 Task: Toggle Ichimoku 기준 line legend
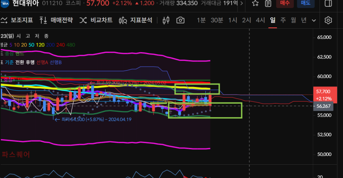click(9, 62)
